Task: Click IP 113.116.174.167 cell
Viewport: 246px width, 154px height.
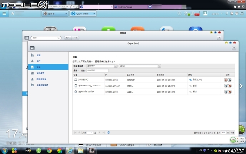Action: click(113, 86)
